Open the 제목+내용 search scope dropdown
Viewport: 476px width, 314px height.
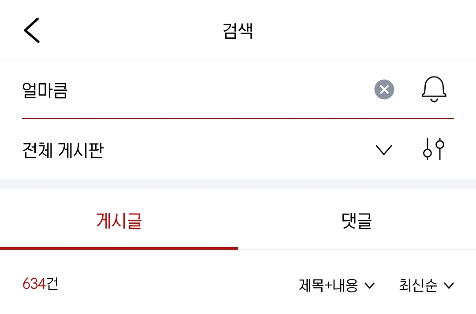pos(333,286)
